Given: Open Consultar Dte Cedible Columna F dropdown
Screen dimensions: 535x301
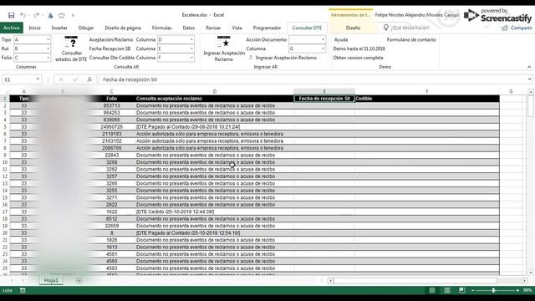Looking at the screenshot, I should pos(191,58).
